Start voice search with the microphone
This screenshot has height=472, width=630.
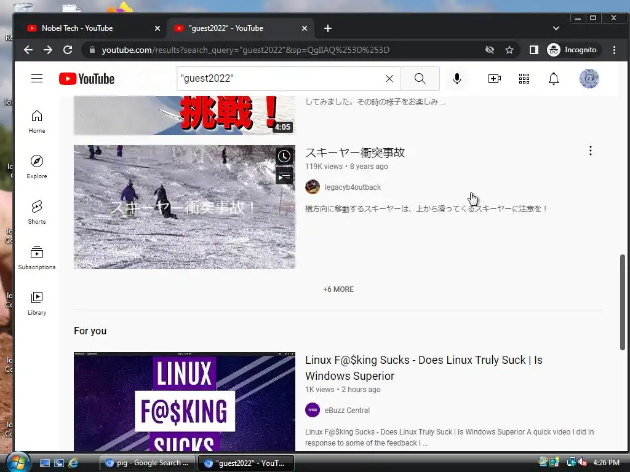click(457, 79)
